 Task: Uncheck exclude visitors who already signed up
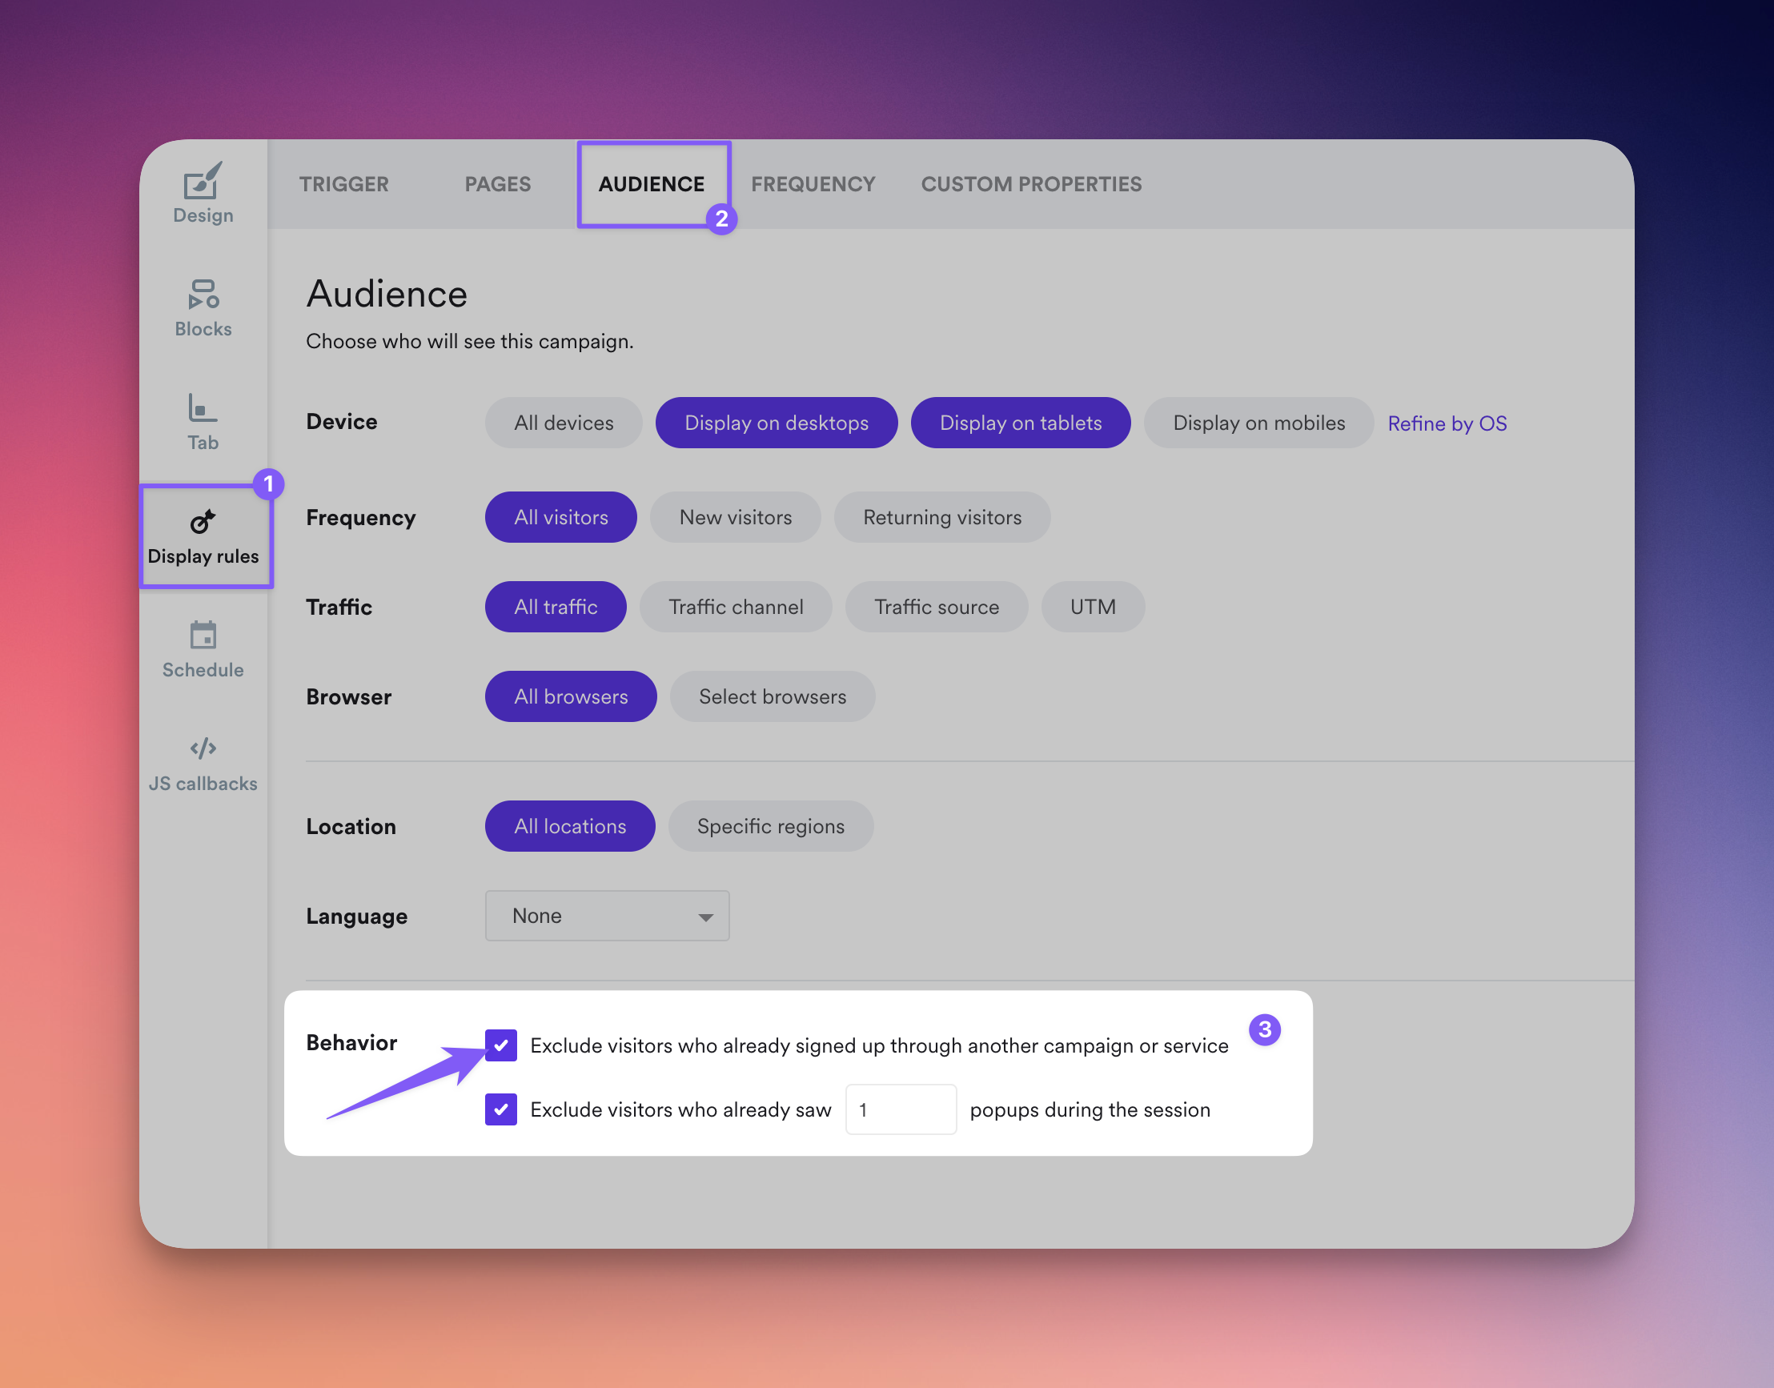click(x=500, y=1045)
